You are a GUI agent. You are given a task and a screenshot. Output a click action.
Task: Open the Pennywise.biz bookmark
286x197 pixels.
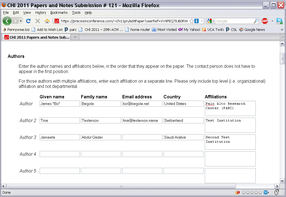(16, 29)
